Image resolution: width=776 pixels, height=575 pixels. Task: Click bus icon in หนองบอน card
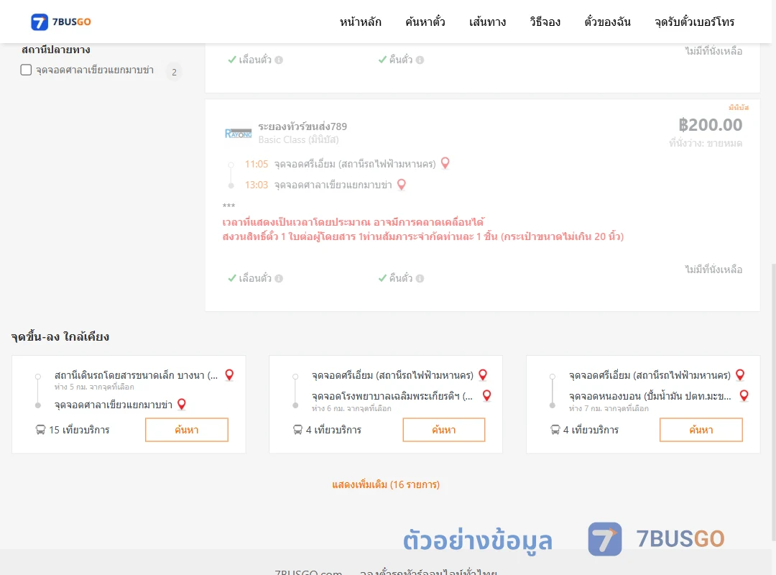pyautogui.click(x=555, y=430)
